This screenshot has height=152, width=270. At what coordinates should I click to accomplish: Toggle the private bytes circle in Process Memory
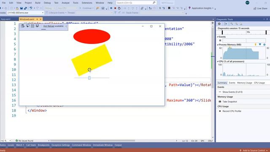click(x=265, y=45)
